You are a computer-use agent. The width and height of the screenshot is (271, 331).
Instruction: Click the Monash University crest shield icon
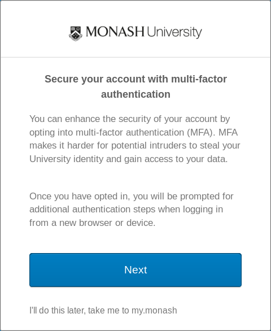click(76, 33)
